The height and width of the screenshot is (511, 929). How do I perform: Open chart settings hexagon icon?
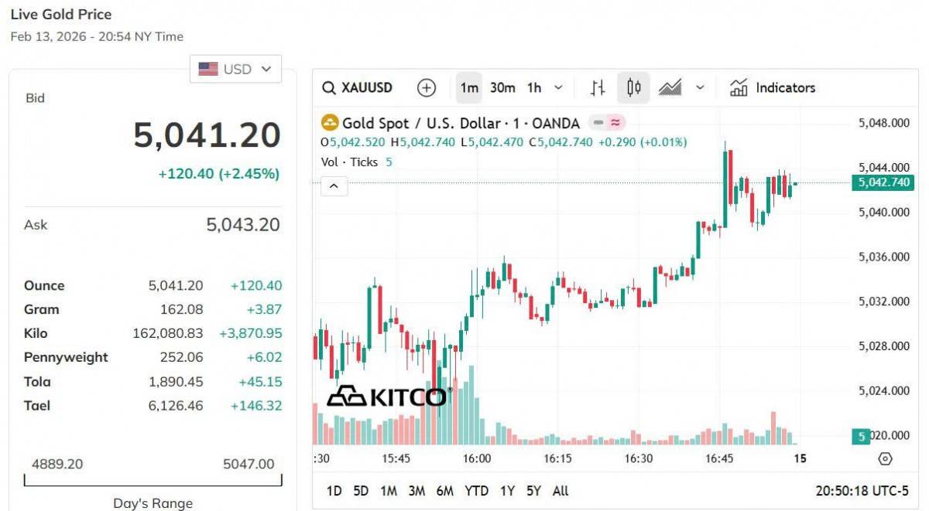tap(886, 458)
